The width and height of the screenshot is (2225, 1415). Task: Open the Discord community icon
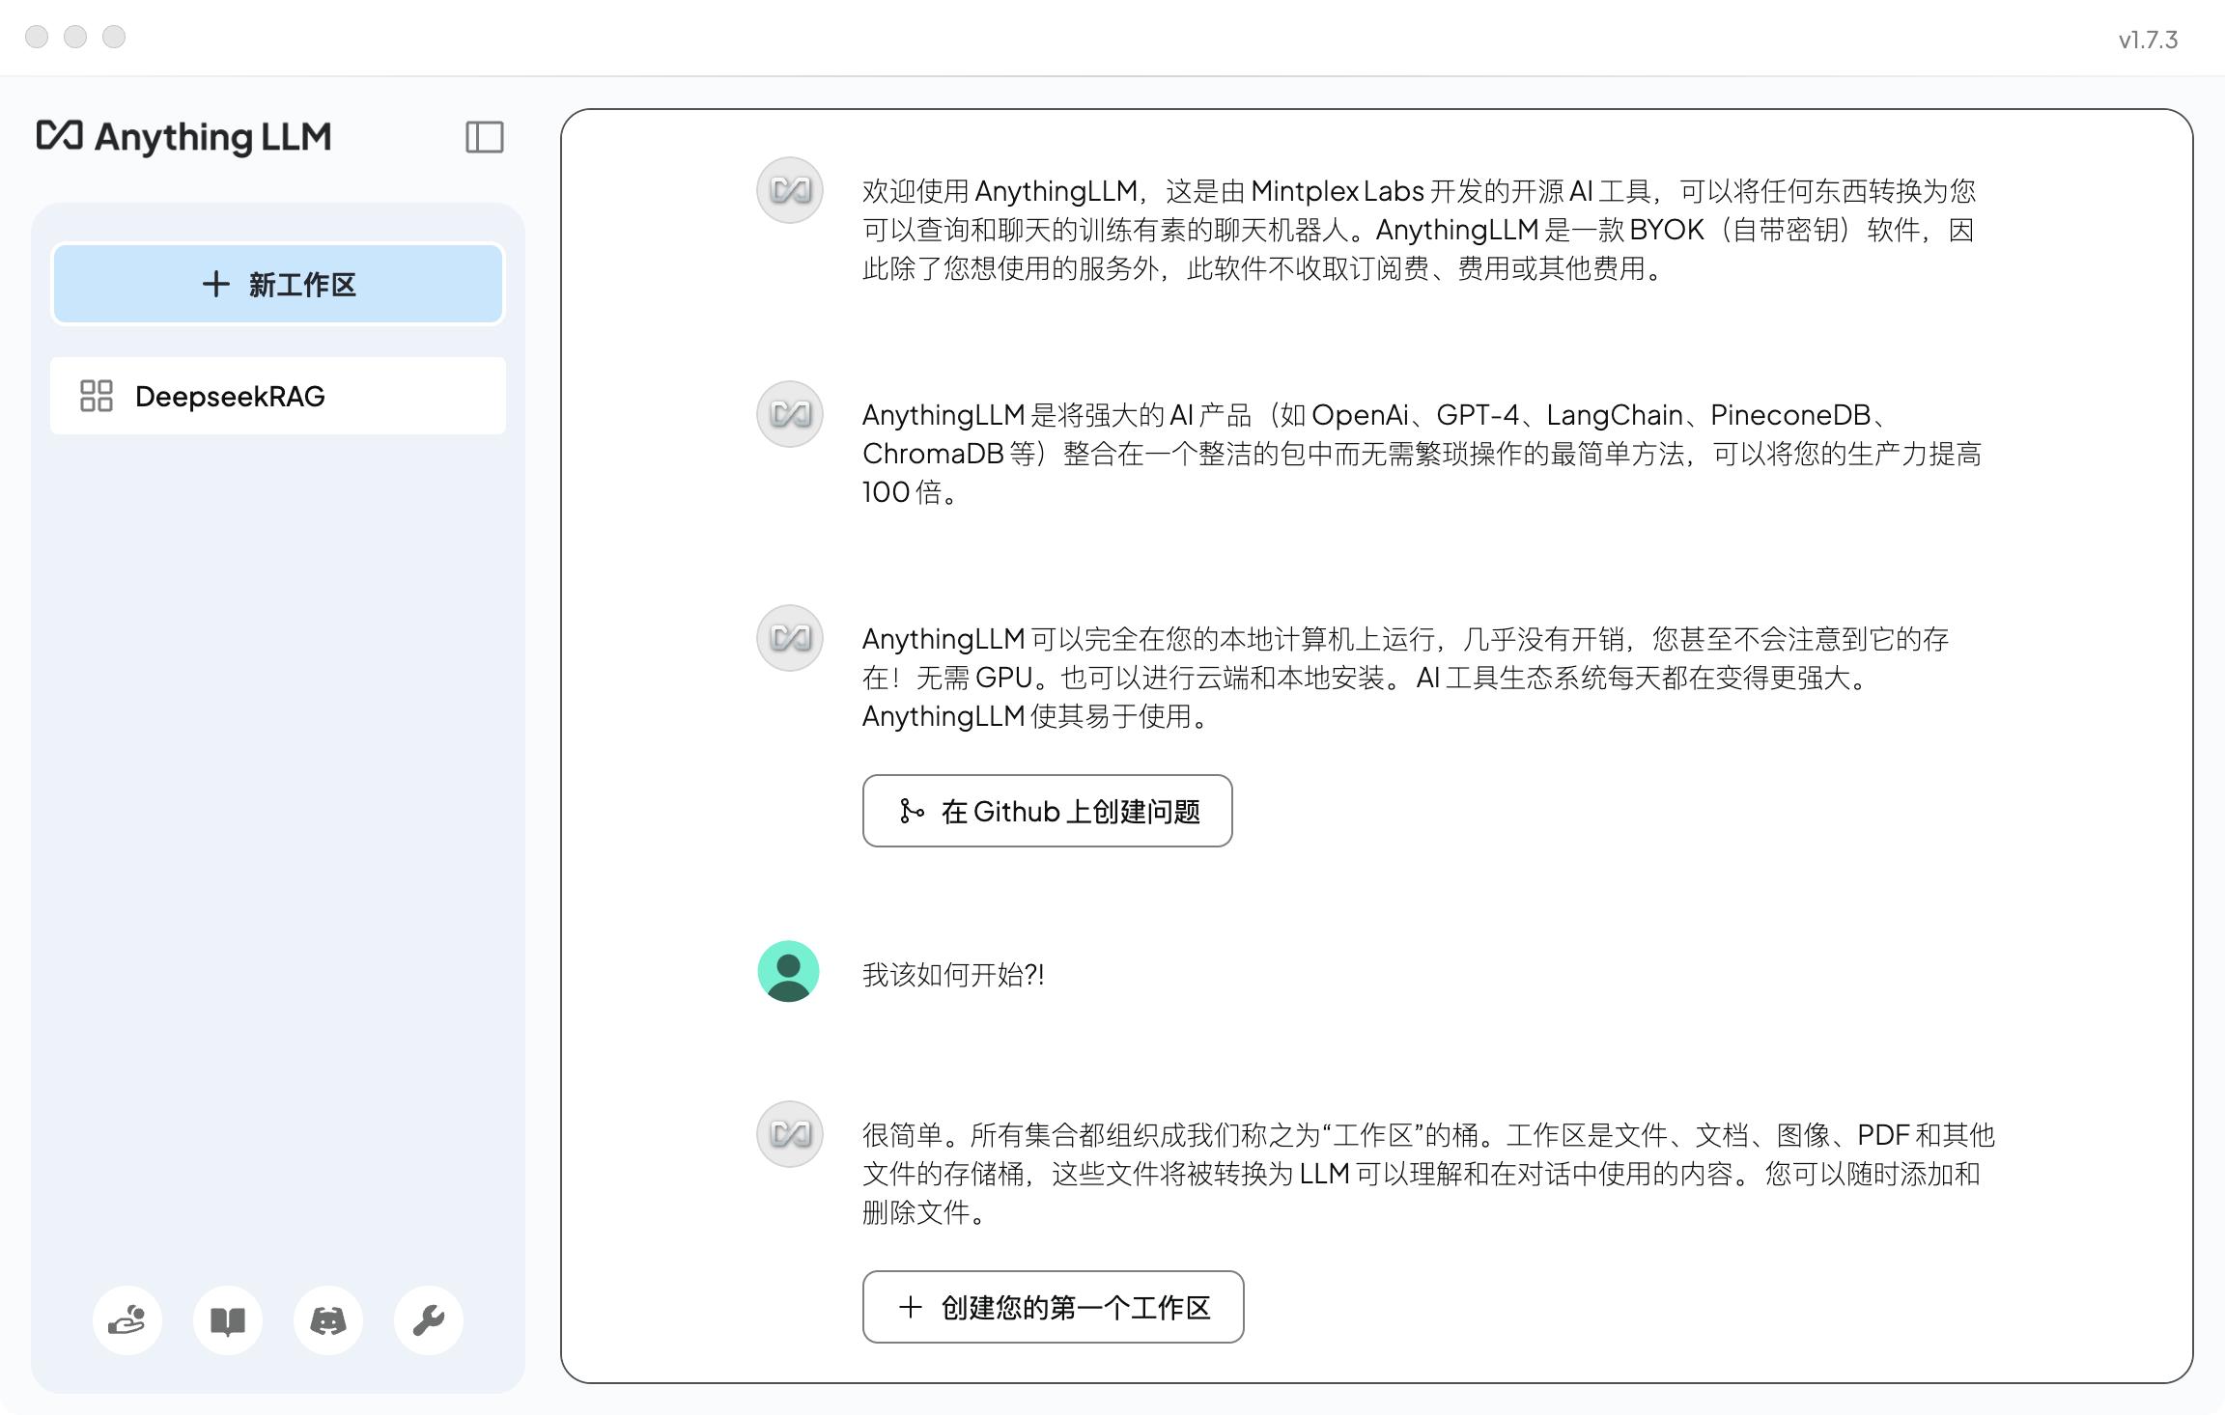click(x=328, y=1320)
